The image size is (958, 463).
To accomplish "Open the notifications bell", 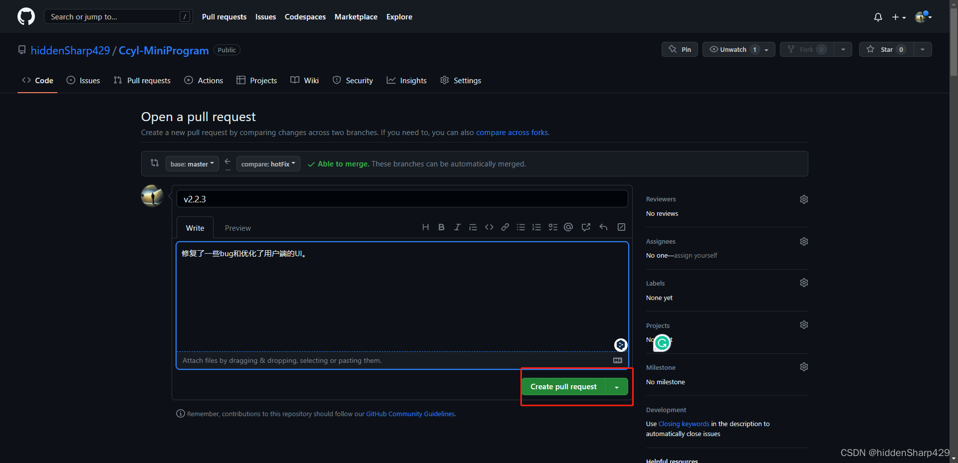I will pos(878,17).
